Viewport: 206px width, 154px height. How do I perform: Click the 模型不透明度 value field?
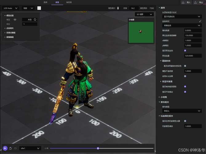193,71
